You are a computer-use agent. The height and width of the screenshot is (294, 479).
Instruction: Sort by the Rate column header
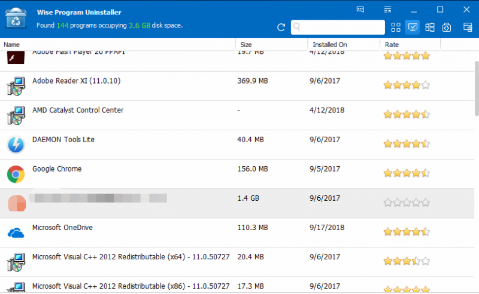[392, 45]
